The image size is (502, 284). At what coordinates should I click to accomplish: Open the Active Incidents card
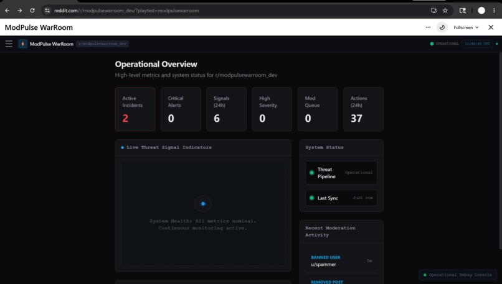(x=135, y=109)
